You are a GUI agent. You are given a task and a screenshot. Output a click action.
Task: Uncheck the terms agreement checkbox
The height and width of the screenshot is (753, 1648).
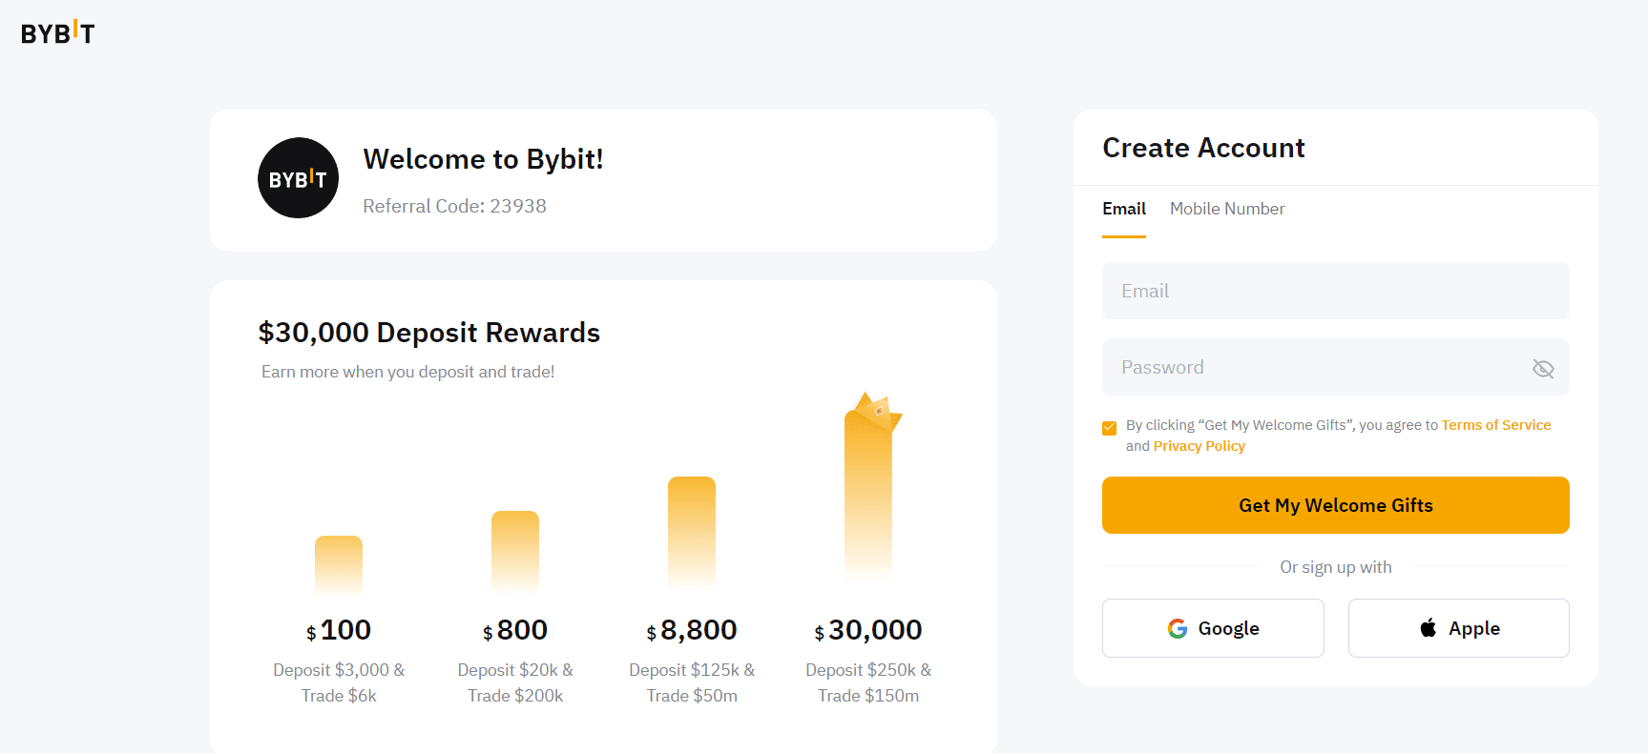(x=1109, y=428)
